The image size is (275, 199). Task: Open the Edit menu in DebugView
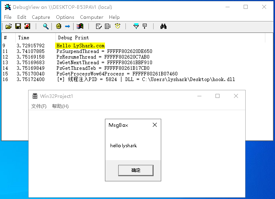[22, 17]
